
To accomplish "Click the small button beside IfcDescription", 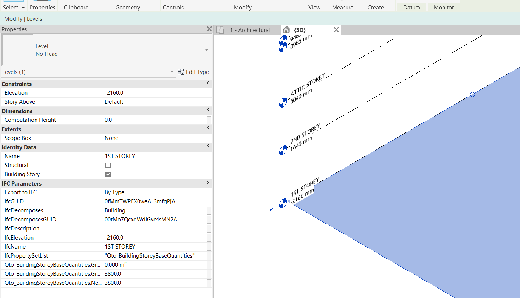I will pos(209,229).
